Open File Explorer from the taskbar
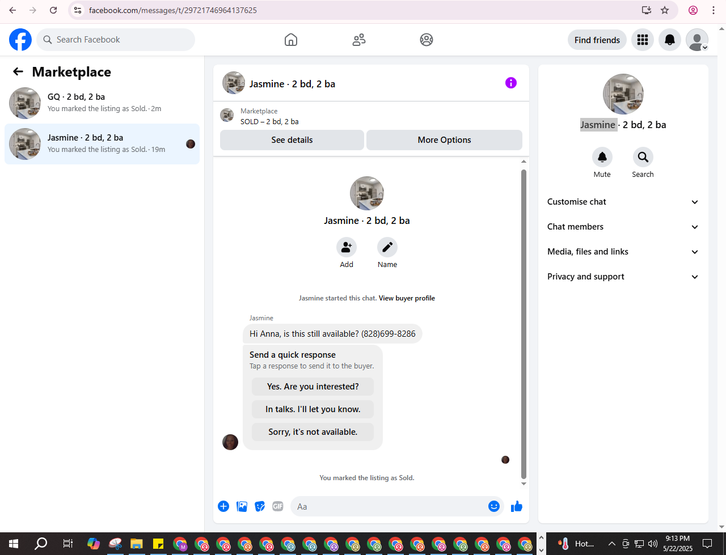726x555 pixels. [x=137, y=544]
